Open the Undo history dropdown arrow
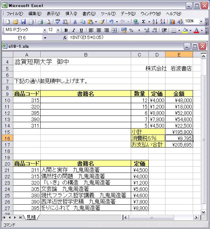210x229 pixels. tap(117, 22)
